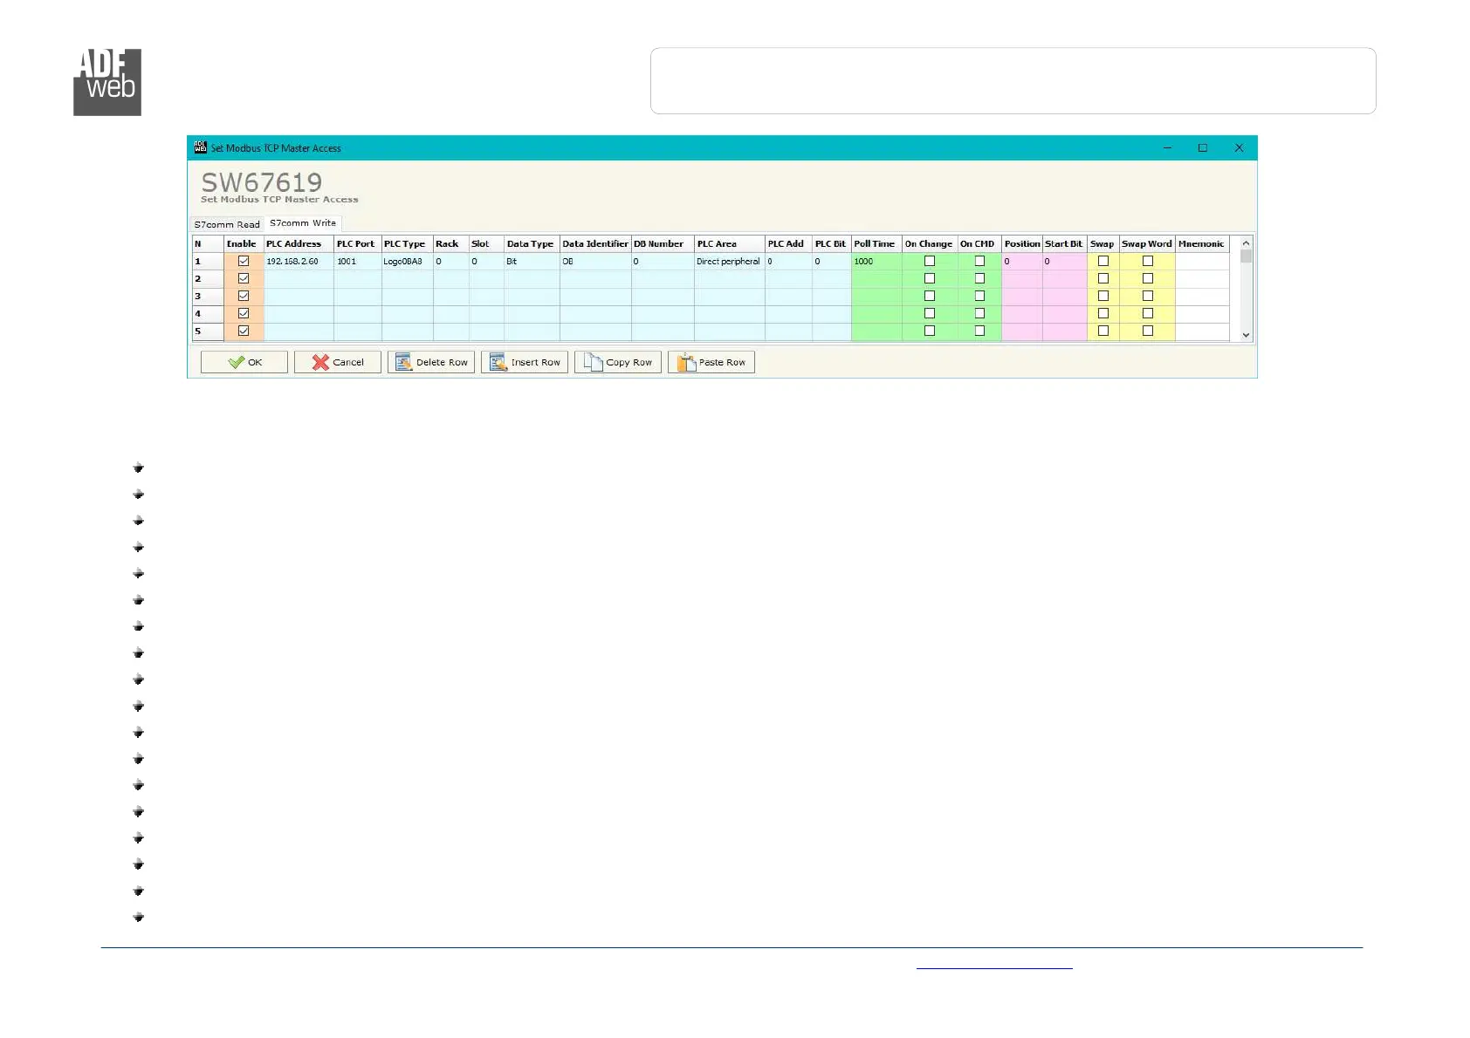Click the Poll Time column header
This screenshot has width=1470, height=1038.
click(876, 244)
